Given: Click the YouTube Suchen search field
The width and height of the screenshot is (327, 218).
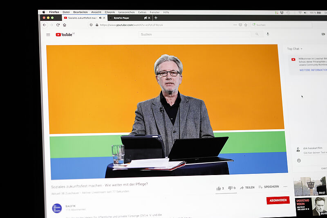Looking at the screenshot, I should (x=195, y=34).
